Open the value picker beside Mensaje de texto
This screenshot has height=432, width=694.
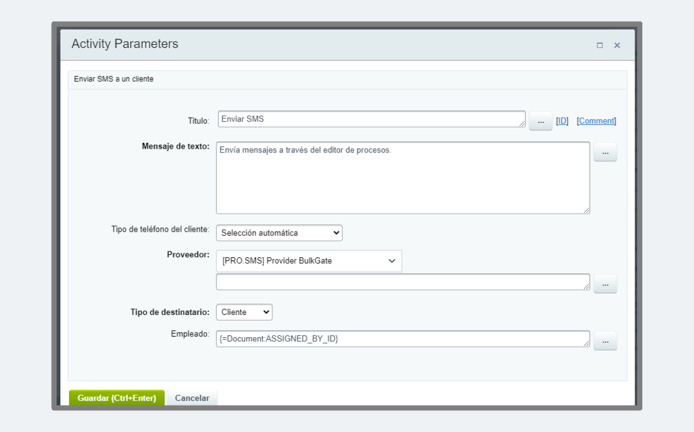[605, 153]
